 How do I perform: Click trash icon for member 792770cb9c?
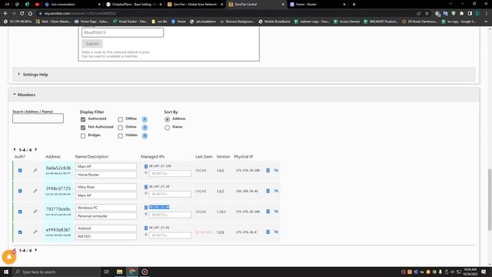268,212
